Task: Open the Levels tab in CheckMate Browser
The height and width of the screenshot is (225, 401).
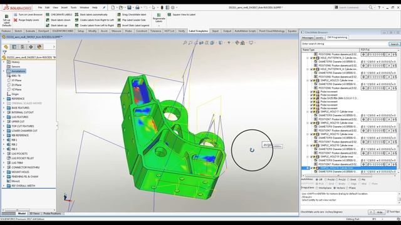Action: point(319,37)
